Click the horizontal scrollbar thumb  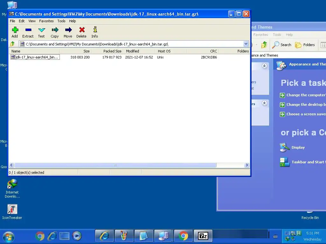pyautogui.click(x=115, y=165)
